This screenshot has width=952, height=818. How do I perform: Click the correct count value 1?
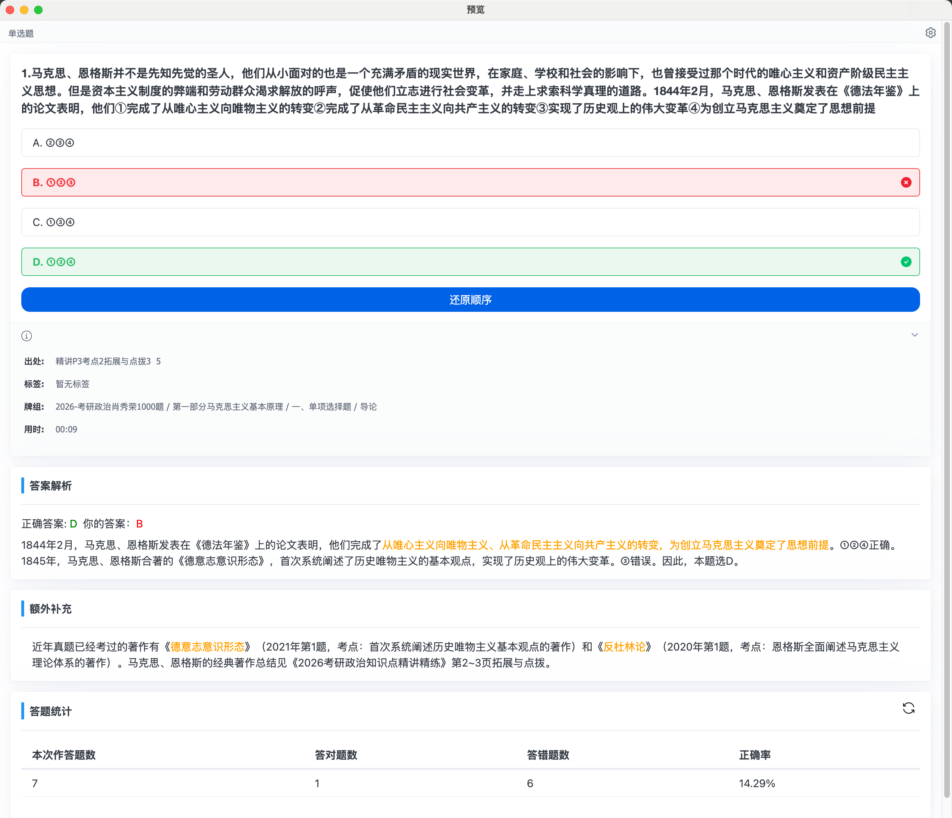coord(317,784)
